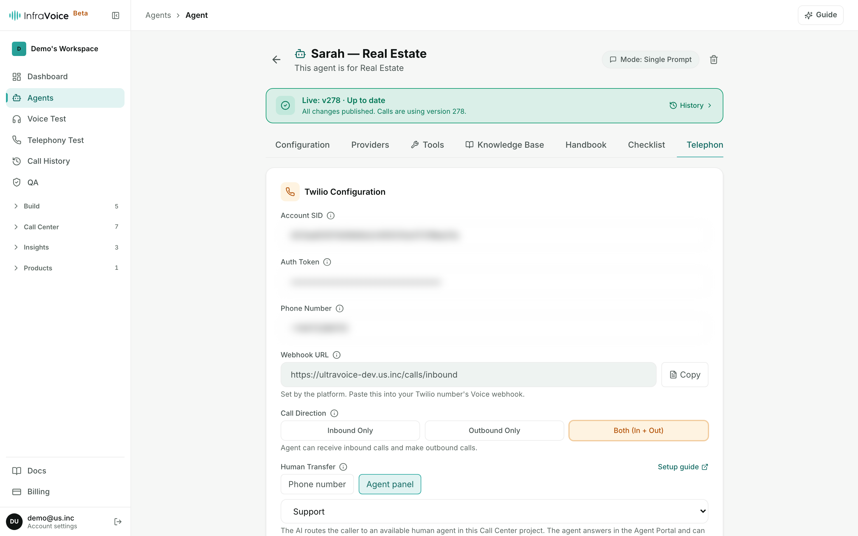The height and width of the screenshot is (536, 858).
Task: Open the Support project dropdown
Action: click(x=494, y=511)
